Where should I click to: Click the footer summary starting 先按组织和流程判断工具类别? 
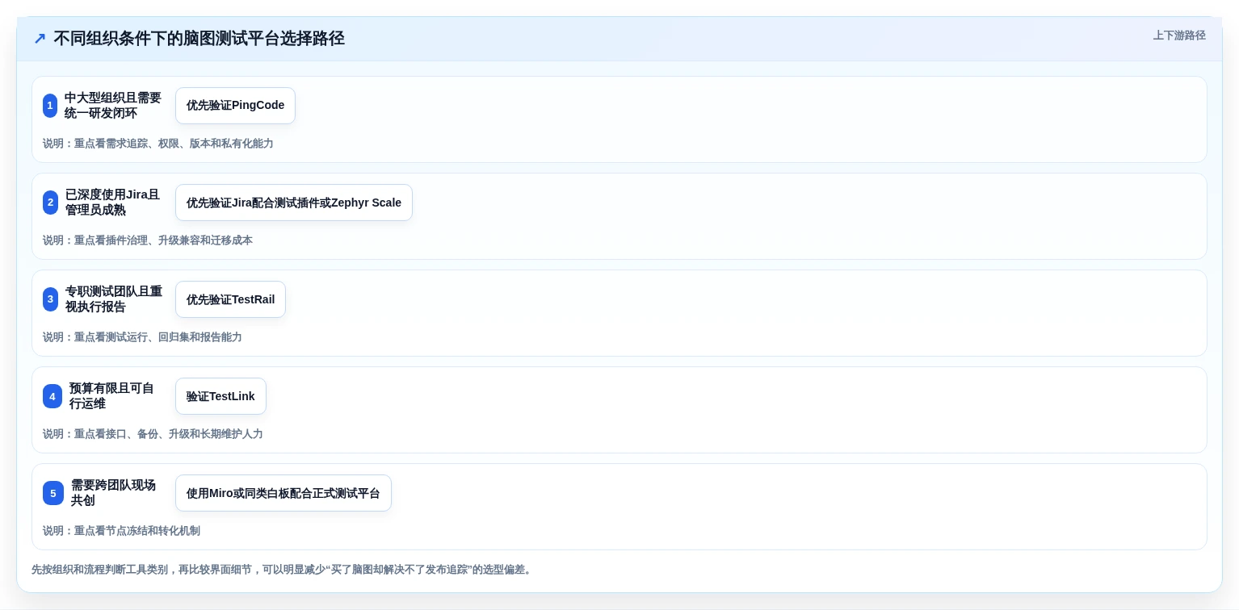click(x=283, y=570)
